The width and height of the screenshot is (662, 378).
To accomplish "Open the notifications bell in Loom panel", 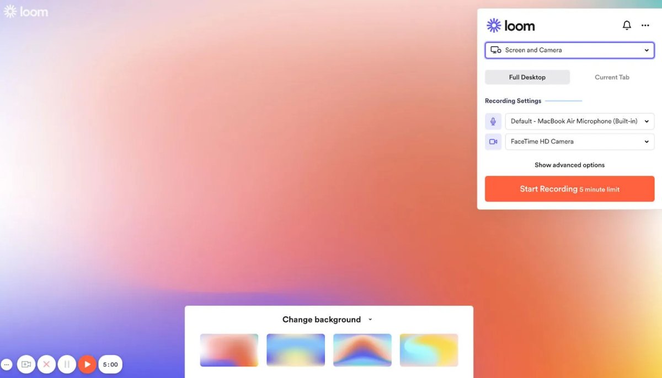I will point(627,25).
